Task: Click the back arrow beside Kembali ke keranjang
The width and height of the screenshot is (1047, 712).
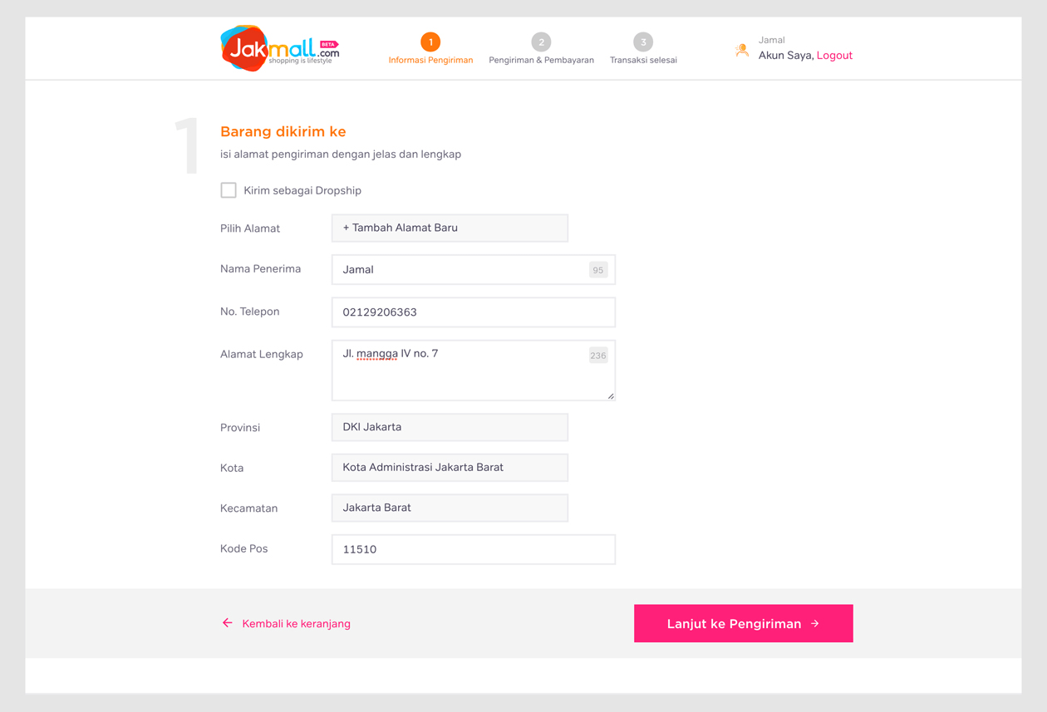Action: 227,623
